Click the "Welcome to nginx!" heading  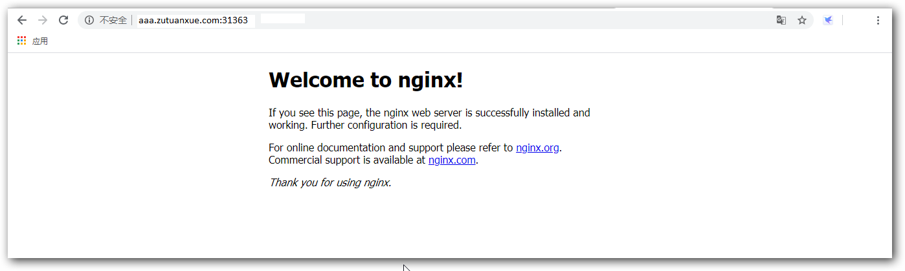[366, 80]
